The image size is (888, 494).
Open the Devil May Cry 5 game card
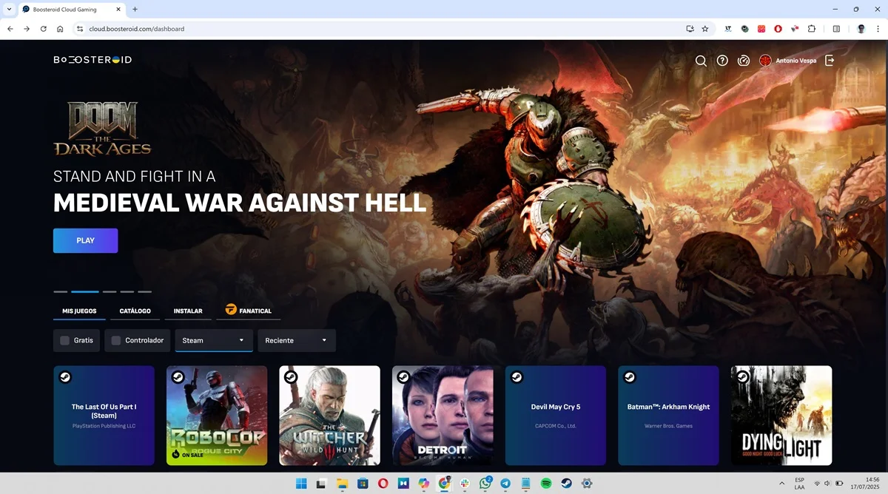pyautogui.click(x=556, y=416)
